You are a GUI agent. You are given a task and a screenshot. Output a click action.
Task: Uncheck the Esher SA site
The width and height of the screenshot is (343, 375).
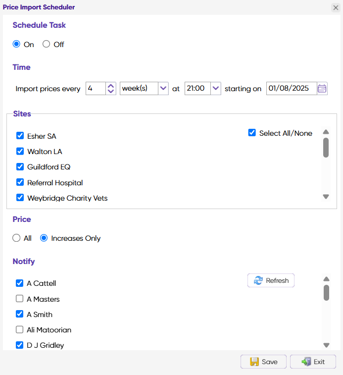pos(20,136)
